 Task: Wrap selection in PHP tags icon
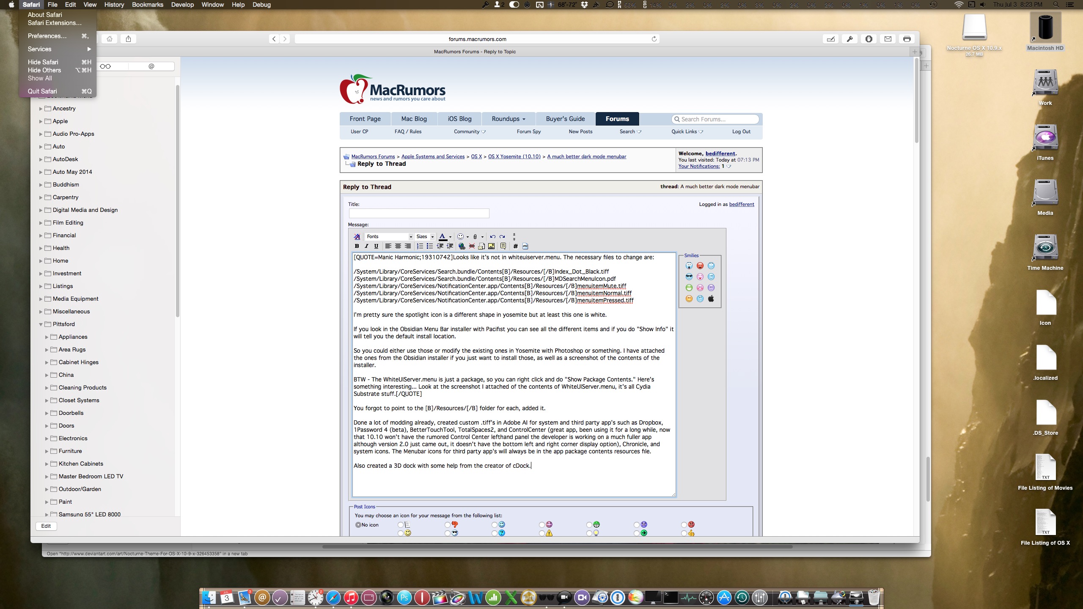coord(525,246)
